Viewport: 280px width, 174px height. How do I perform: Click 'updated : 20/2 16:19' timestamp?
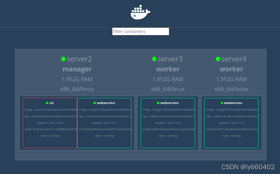[x=231, y=123]
